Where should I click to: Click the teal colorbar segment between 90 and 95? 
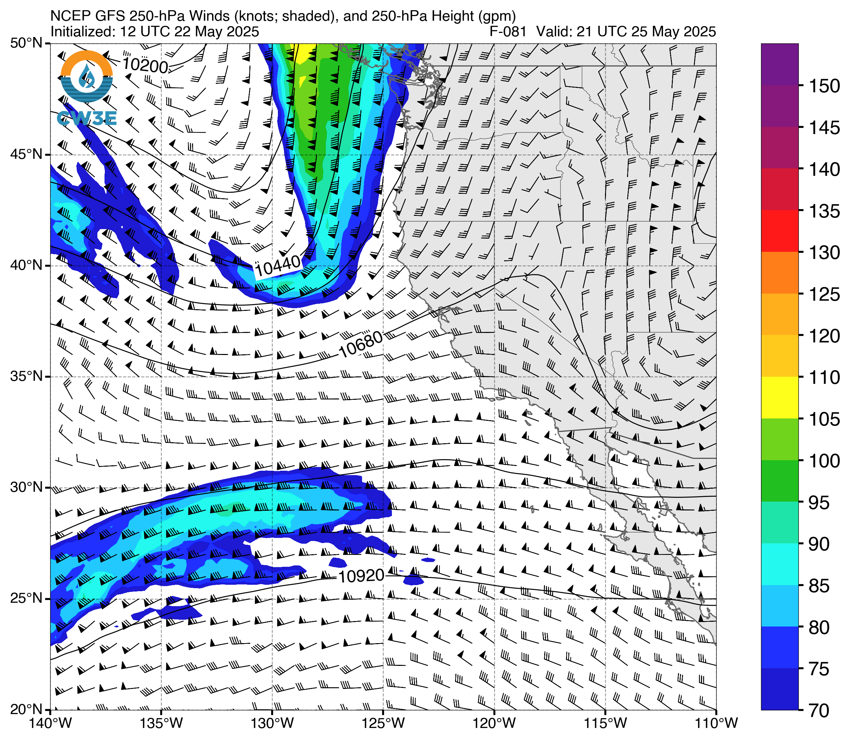780,523
